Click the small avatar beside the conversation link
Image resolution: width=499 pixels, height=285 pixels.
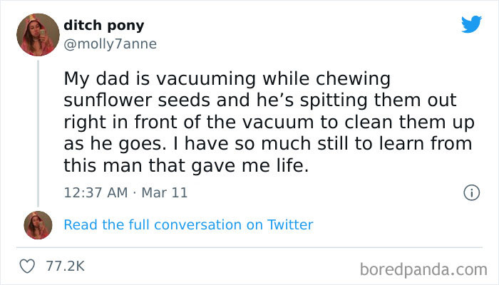[37, 224]
